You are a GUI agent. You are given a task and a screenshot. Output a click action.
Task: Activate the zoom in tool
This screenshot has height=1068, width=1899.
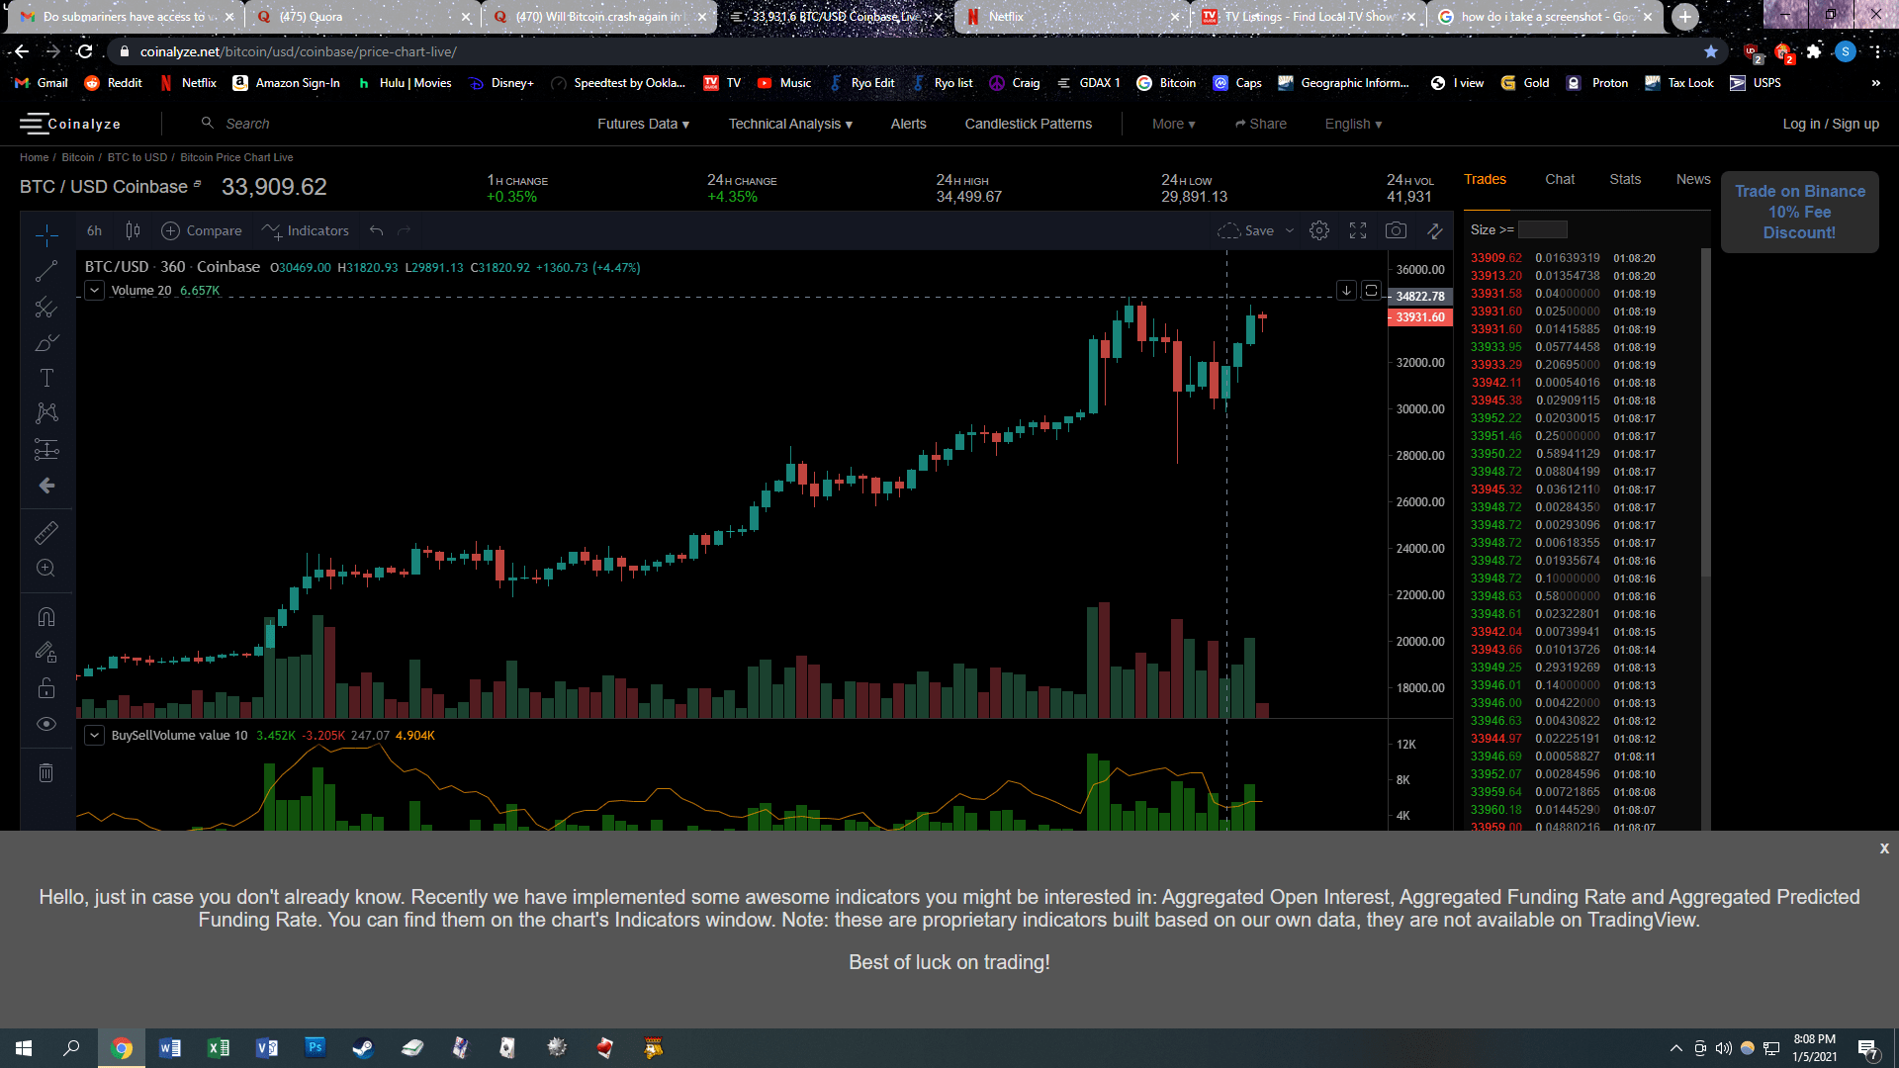[x=46, y=569]
